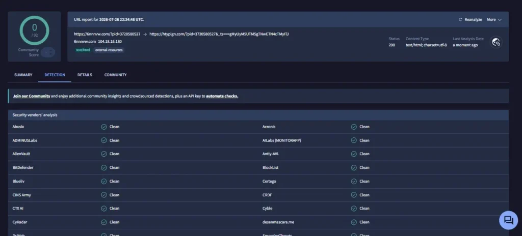Click the status value 200
The height and width of the screenshot is (236, 522).
[392, 45]
